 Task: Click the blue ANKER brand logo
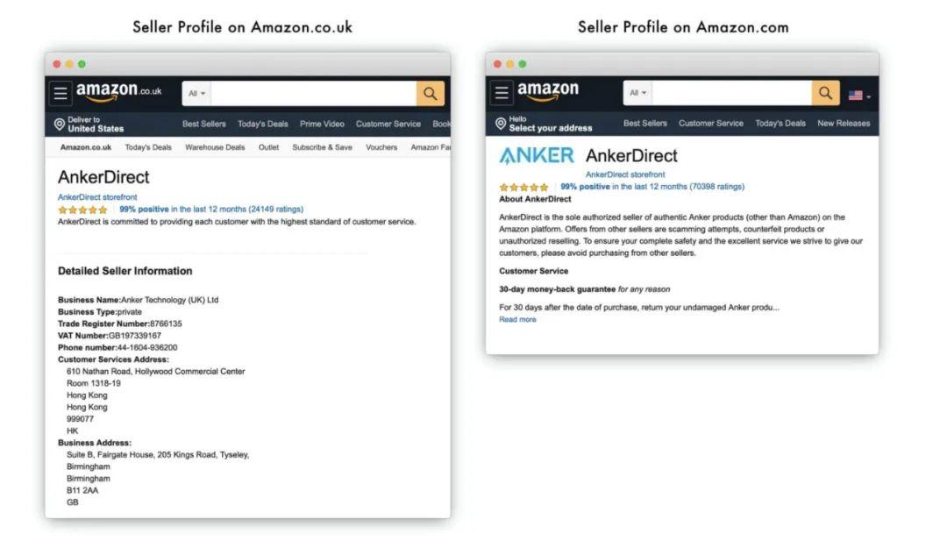[537, 156]
